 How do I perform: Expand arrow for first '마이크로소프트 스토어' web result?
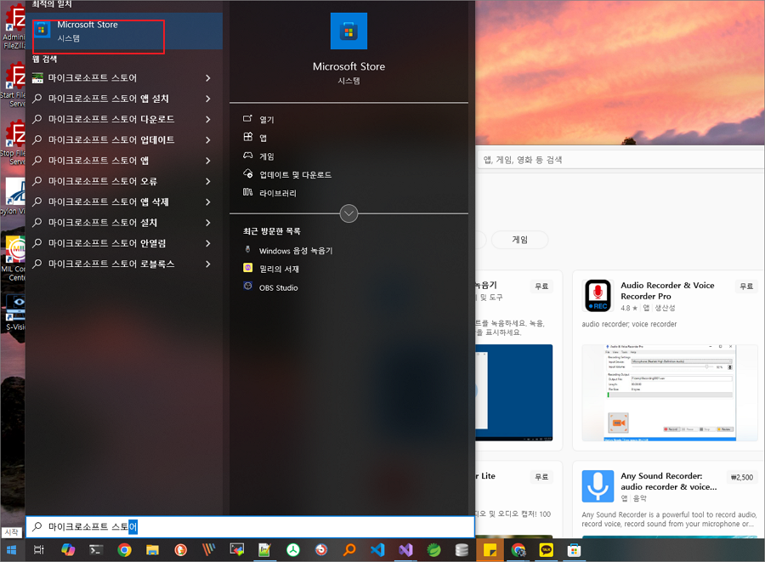coord(208,78)
